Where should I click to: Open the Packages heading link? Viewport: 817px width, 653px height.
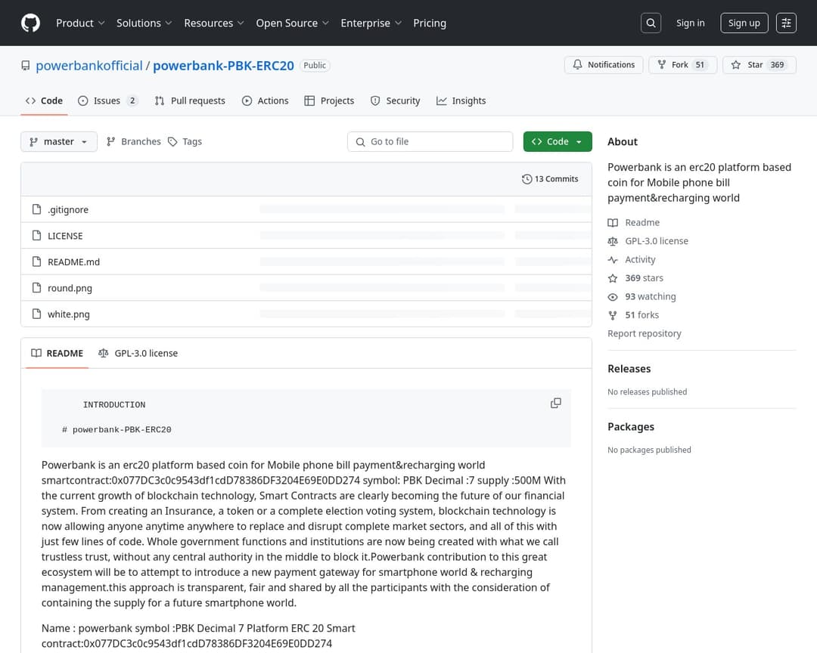[630, 426]
